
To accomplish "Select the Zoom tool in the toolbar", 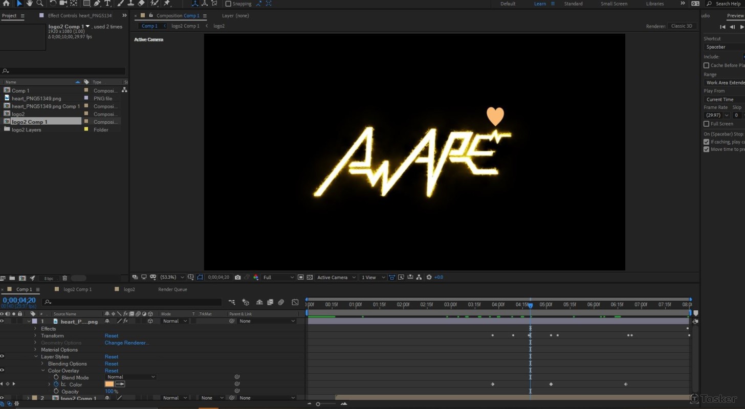I will tap(40, 3).
